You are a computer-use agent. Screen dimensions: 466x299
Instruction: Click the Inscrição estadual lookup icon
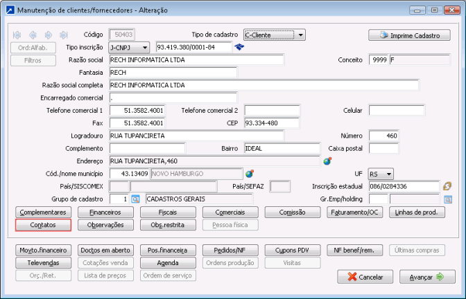click(x=447, y=186)
